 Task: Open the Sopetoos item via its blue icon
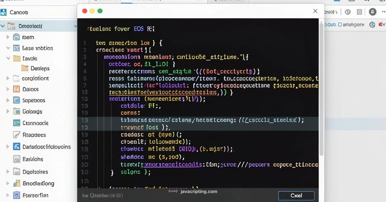click(16, 100)
